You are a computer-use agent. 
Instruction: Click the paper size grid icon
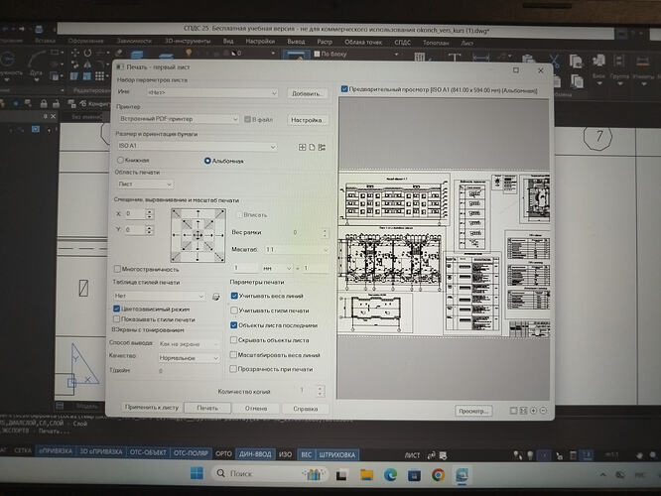tap(303, 147)
